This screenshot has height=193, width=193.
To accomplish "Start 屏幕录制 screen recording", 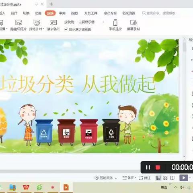I will click(133, 25).
